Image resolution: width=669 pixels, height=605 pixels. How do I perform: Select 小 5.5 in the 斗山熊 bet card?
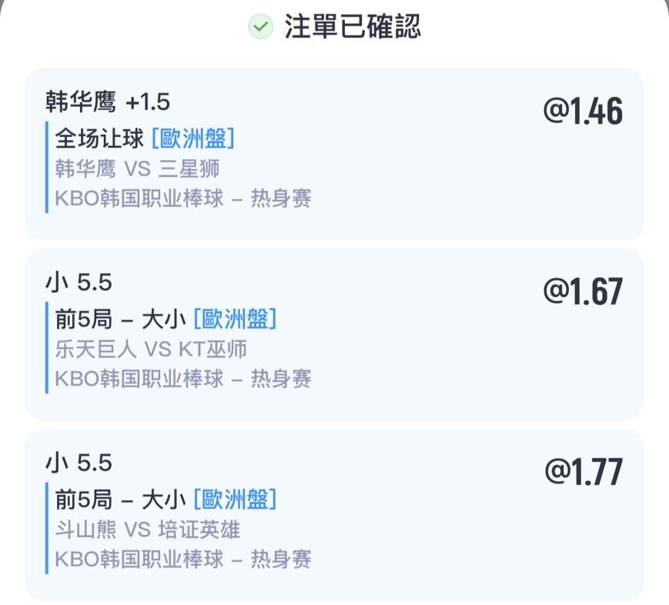click(79, 463)
